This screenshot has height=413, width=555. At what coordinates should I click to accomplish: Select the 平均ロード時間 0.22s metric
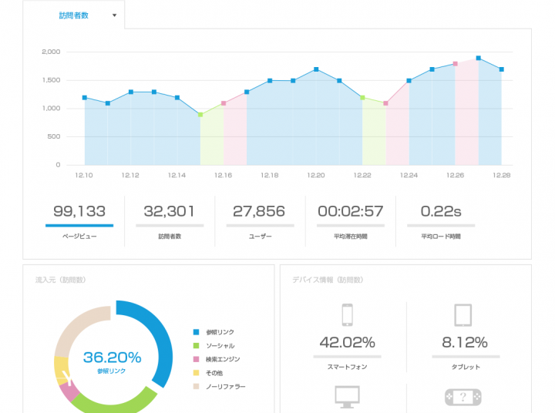tap(440, 220)
